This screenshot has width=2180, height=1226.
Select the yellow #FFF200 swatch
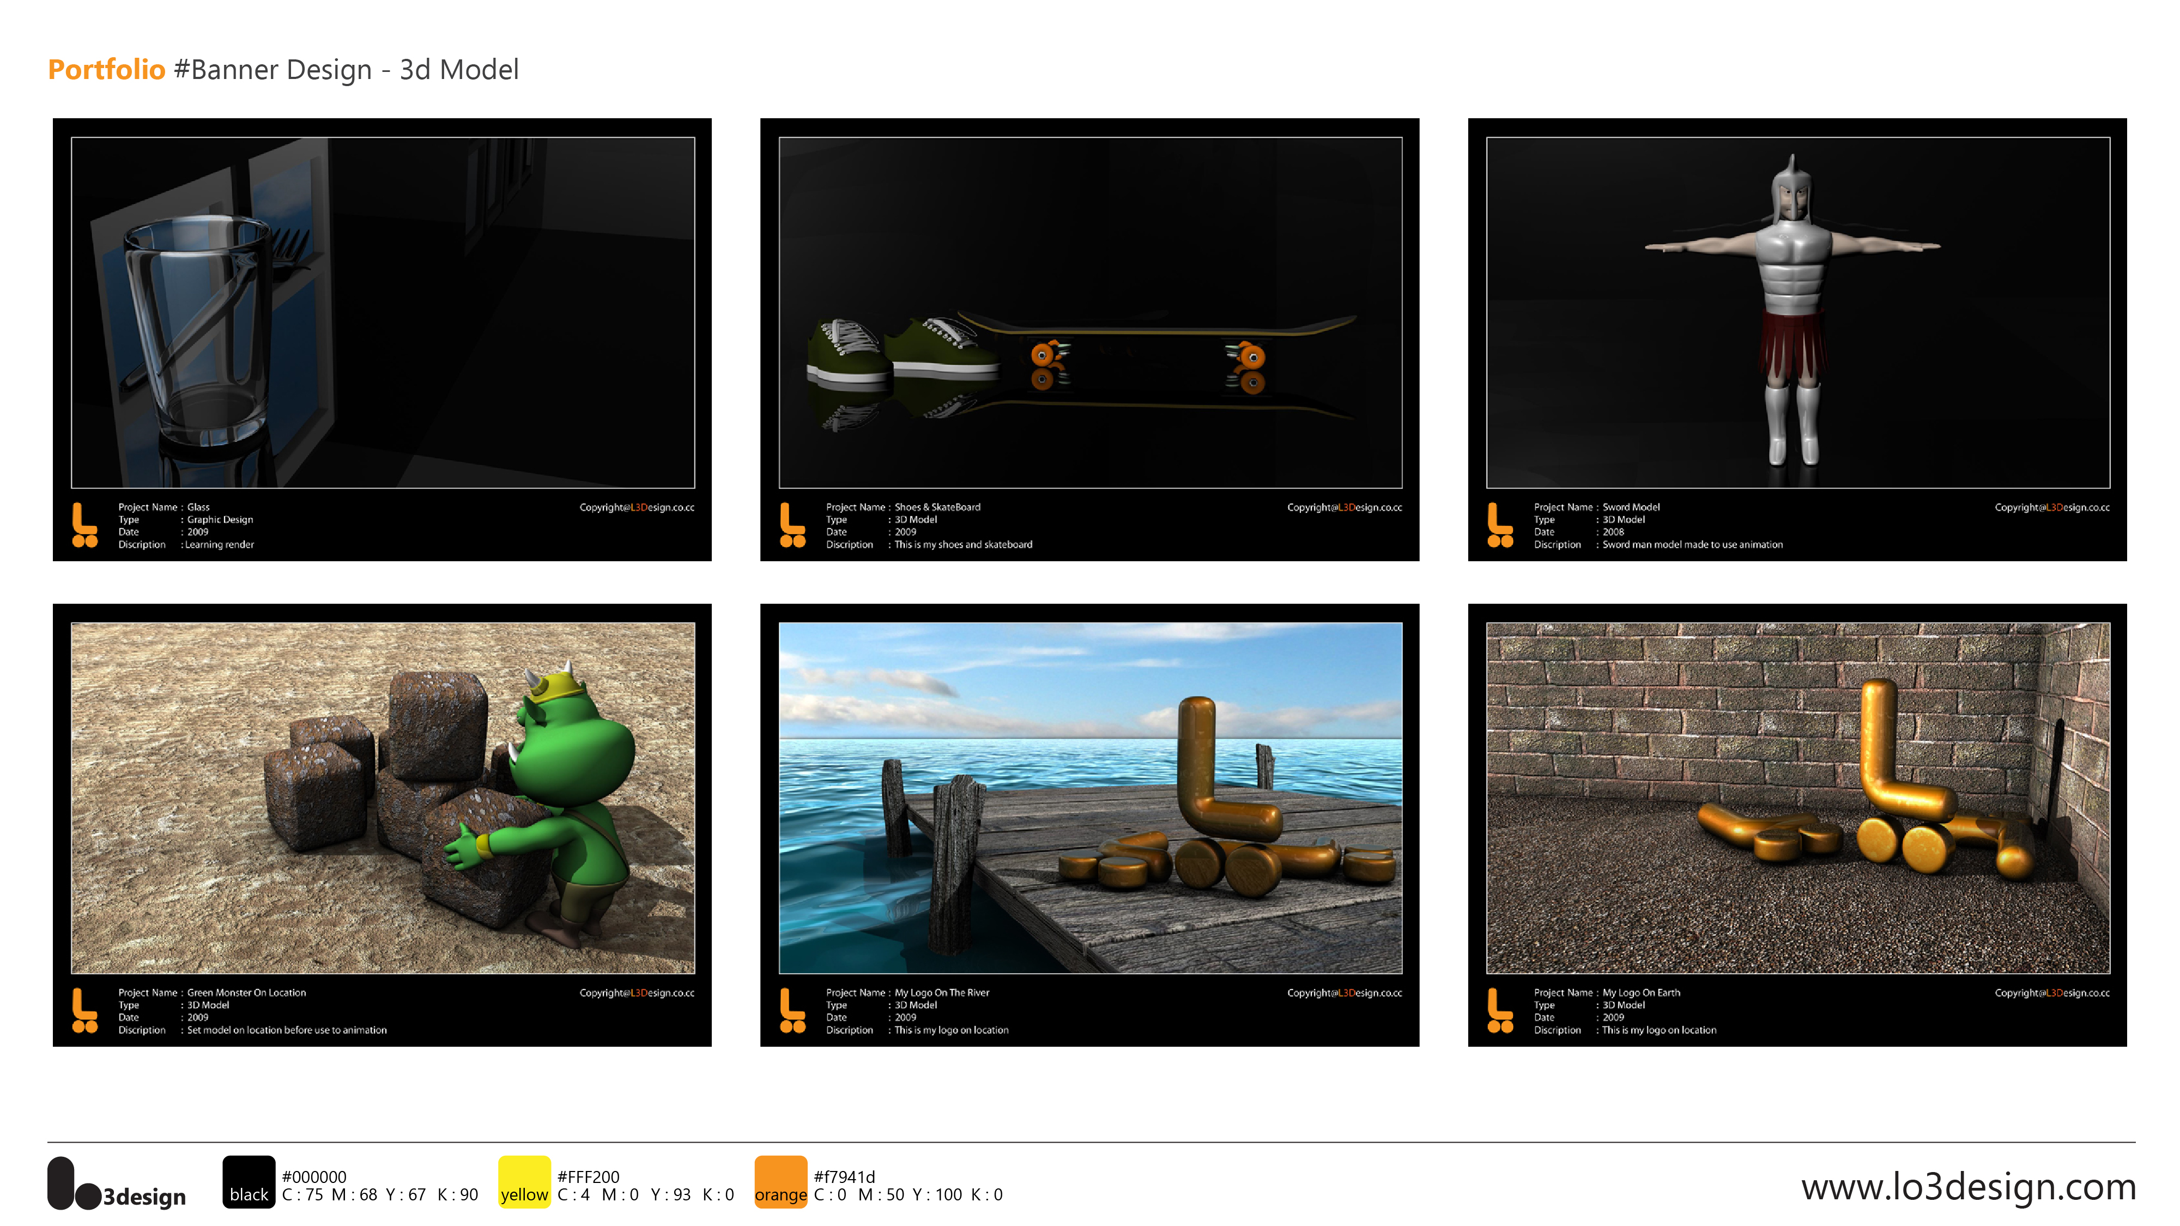[x=524, y=1181]
